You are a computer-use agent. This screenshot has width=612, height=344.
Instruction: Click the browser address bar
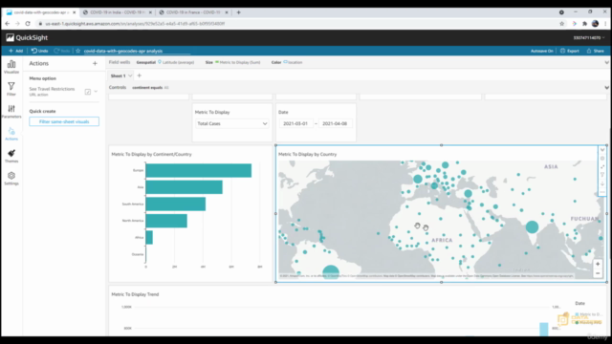pos(296,23)
